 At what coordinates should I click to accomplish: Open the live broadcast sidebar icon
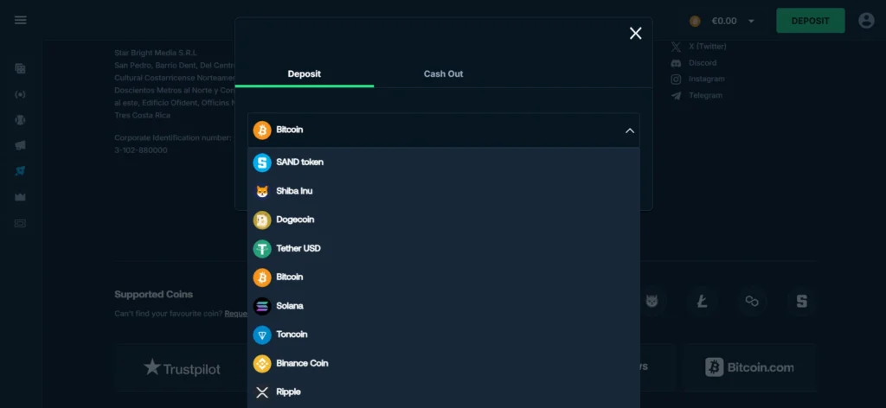tap(21, 94)
